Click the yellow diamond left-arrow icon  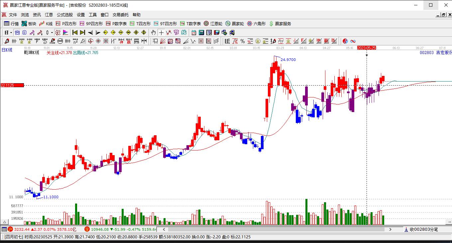point(105,32)
